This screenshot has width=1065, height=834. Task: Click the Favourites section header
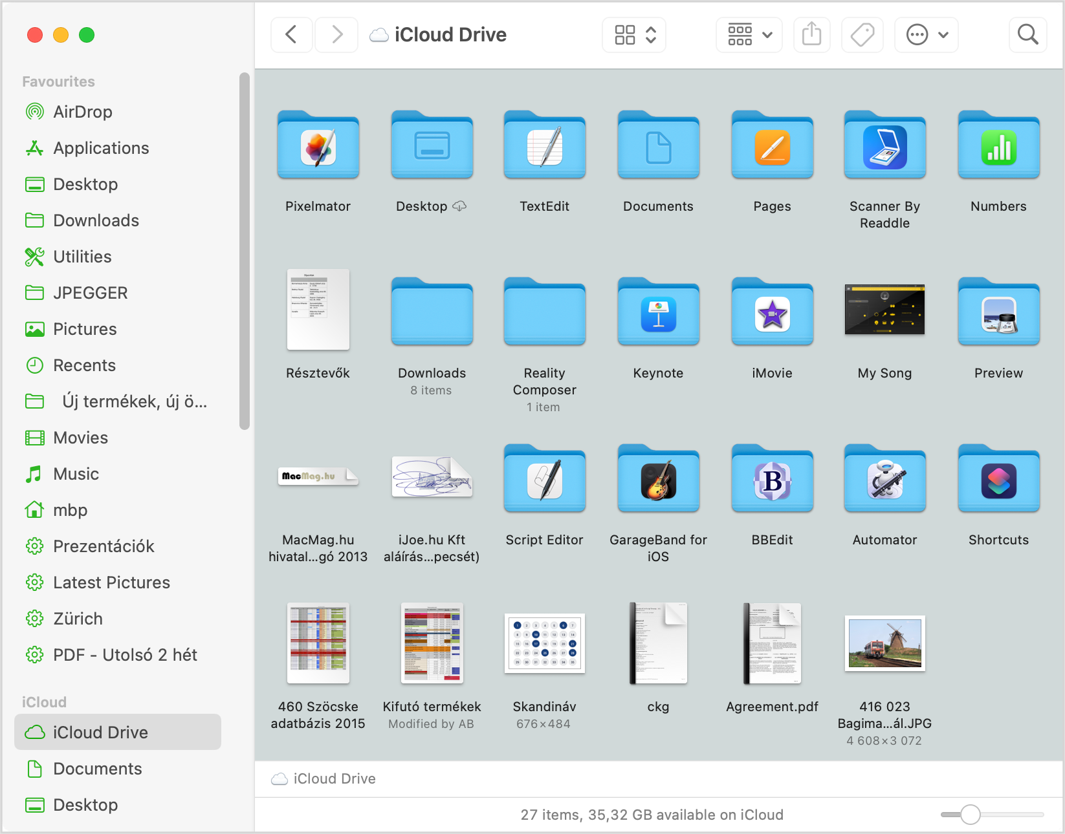coord(58,81)
